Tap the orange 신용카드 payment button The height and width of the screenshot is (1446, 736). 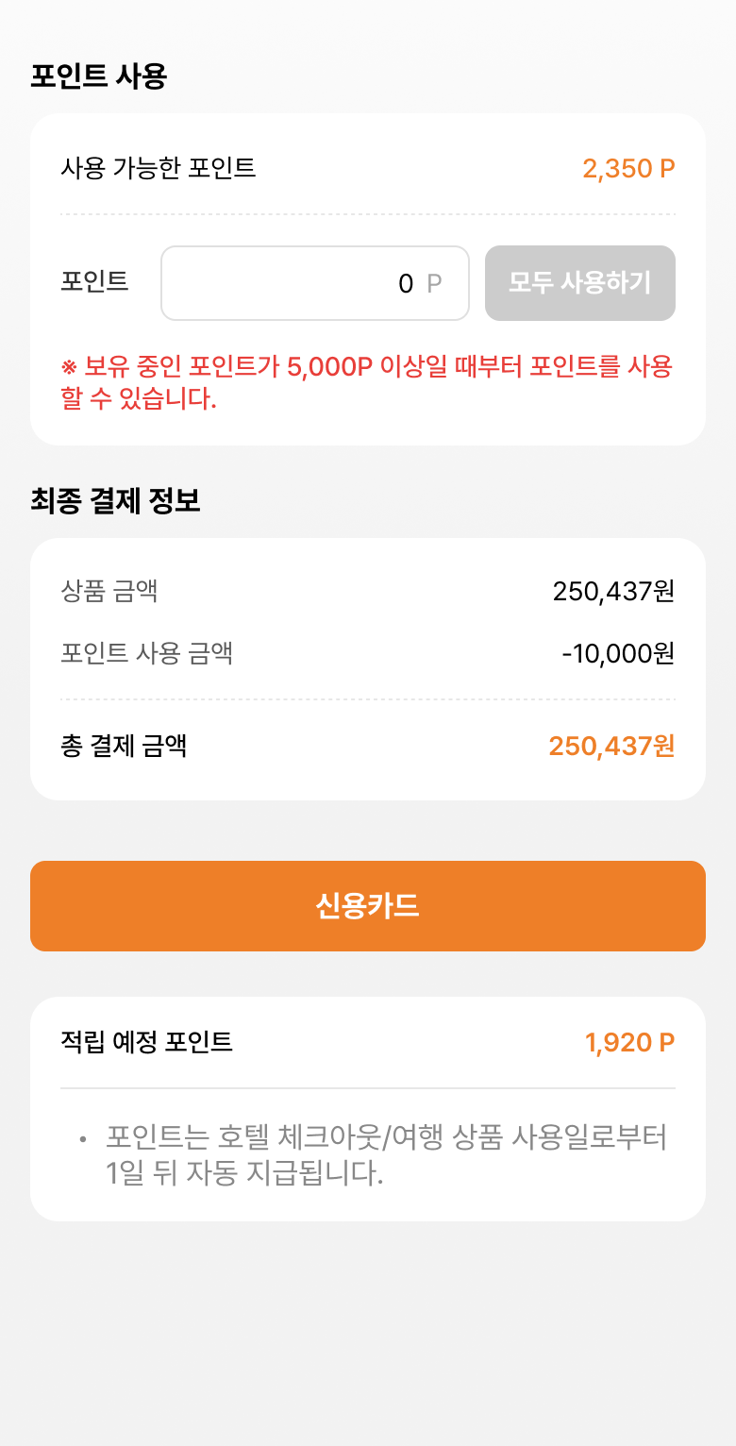pos(368,906)
